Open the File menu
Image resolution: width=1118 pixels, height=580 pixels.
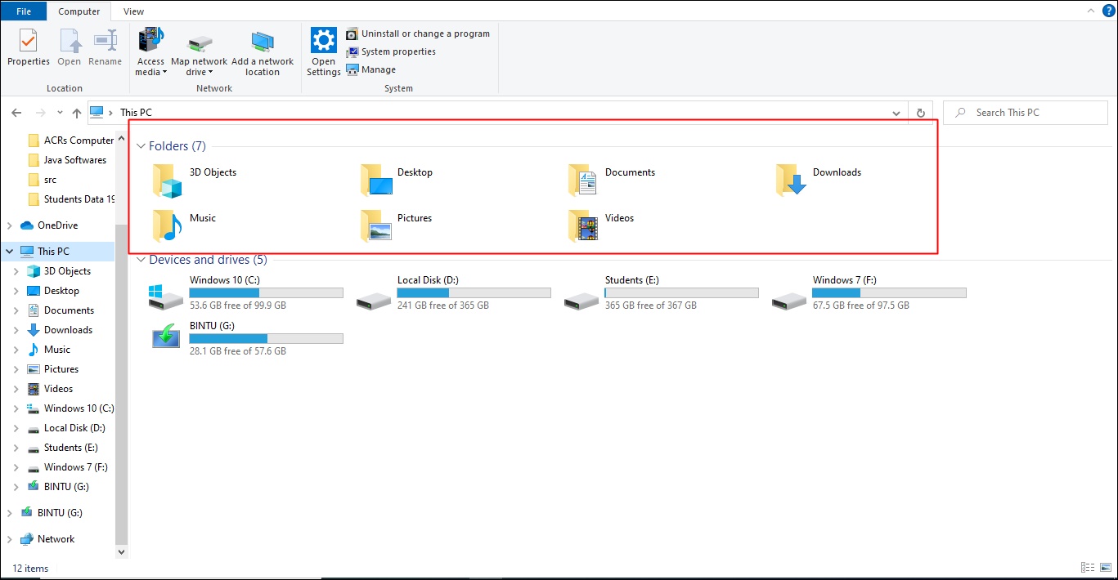(24, 11)
